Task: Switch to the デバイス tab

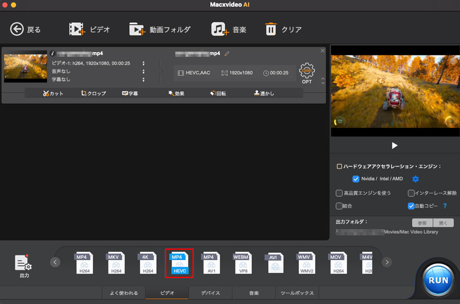Action: [x=210, y=293]
